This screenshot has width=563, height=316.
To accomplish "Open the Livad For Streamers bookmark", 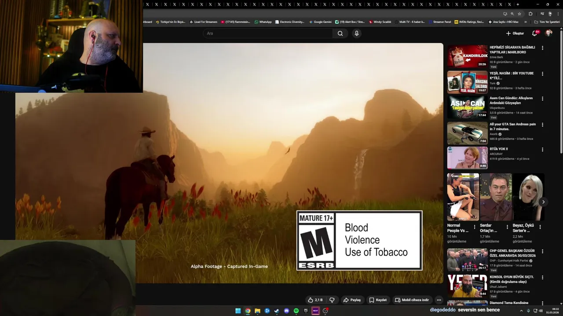I will tap(203, 22).
